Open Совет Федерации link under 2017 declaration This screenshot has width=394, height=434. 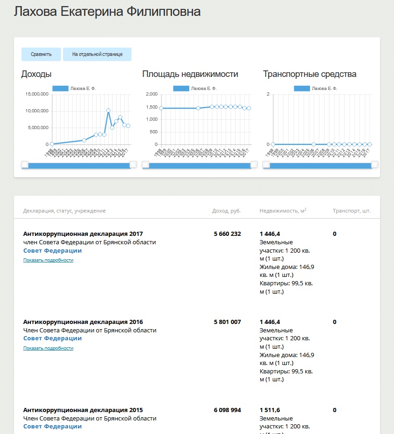pos(52,250)
